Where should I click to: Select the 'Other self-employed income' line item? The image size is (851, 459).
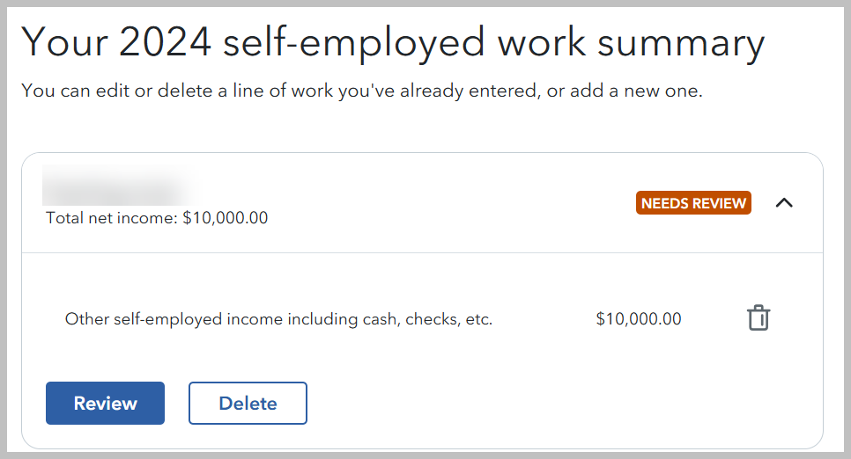click(278, 319)
